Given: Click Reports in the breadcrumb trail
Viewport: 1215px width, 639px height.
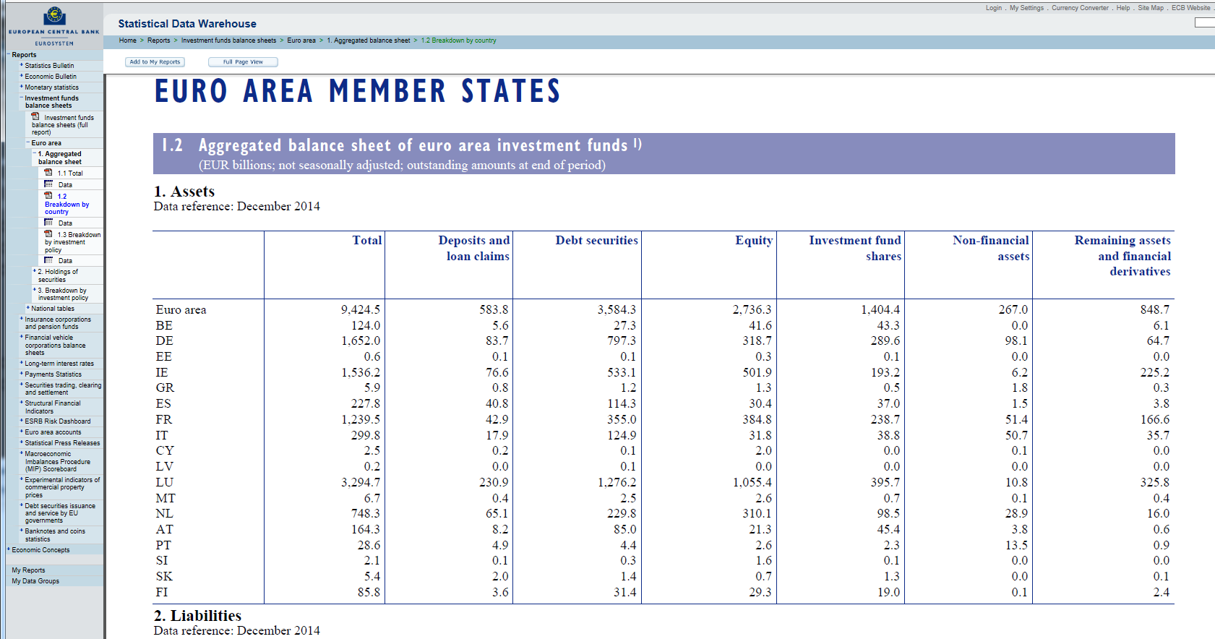Looking at the screenshot, I should 159,40.
